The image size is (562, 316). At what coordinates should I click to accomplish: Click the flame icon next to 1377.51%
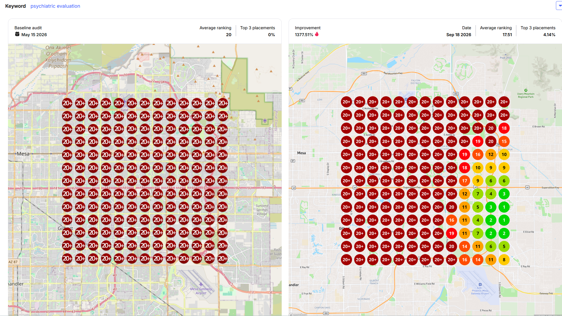[x=317, y=34]
